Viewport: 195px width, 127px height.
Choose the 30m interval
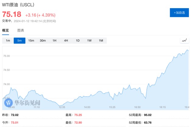(43, 41)
